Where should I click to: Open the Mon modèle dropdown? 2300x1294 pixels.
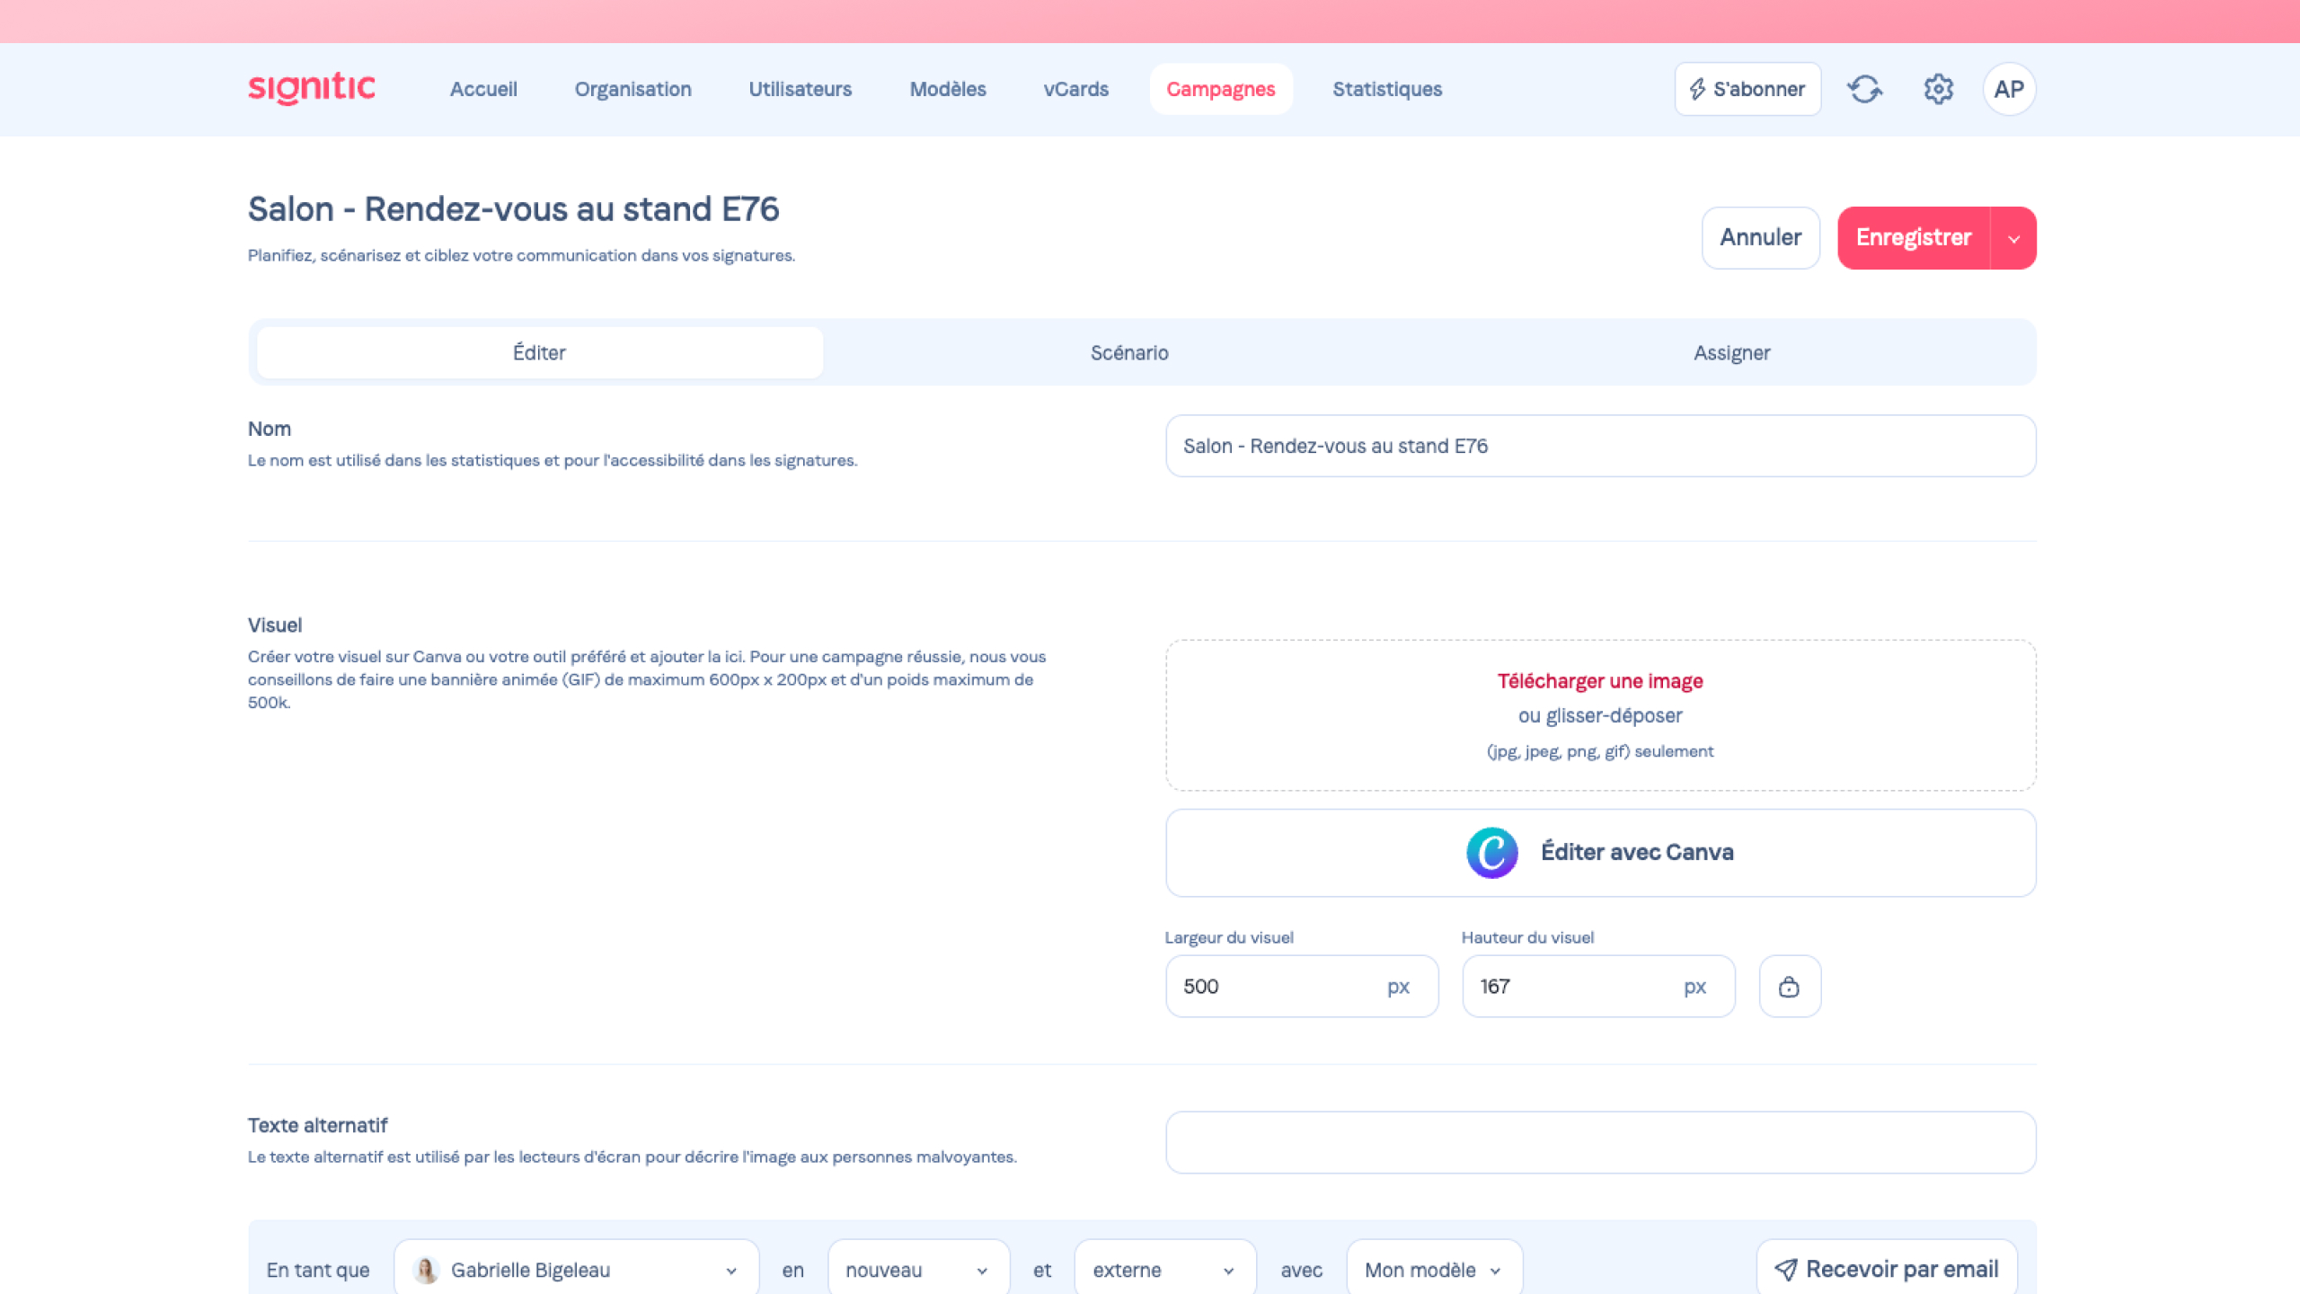click(x=1433, y=1270)
